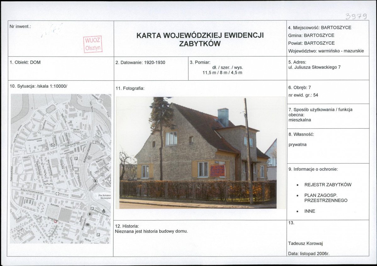Select address 'ul. Juliusza Słowackiego 7'
The height and width of the screenshot is (266, 377).
point(314,67)
